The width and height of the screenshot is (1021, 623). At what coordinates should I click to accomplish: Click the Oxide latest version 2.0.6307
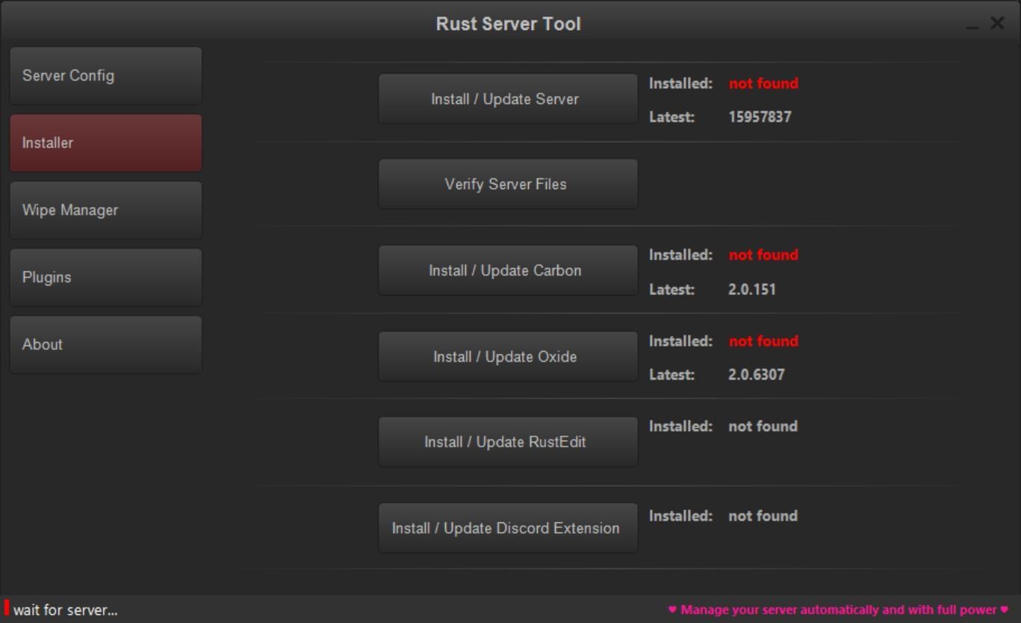tap(757, 374)
